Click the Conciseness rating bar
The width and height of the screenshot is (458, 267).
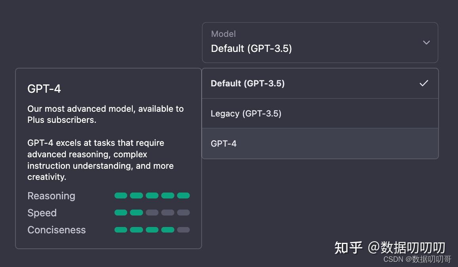tap(152, 230)
